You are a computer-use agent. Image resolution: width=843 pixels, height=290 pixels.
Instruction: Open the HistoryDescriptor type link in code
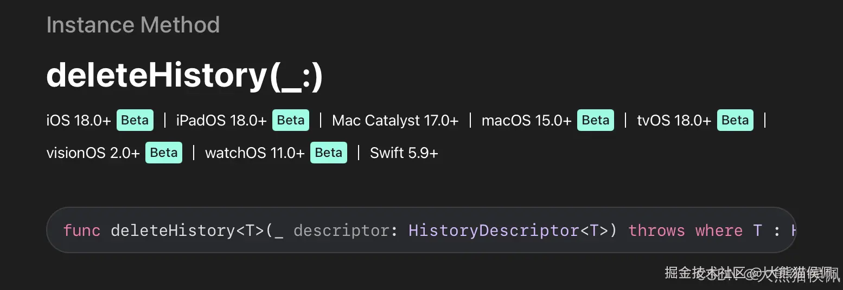pos(494,230)
